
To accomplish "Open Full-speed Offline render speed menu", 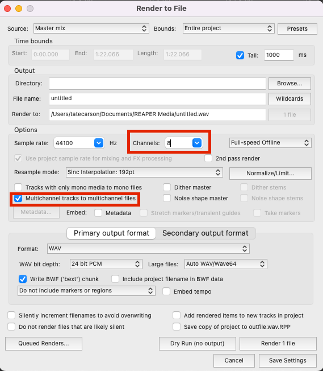I will (270, 143).
